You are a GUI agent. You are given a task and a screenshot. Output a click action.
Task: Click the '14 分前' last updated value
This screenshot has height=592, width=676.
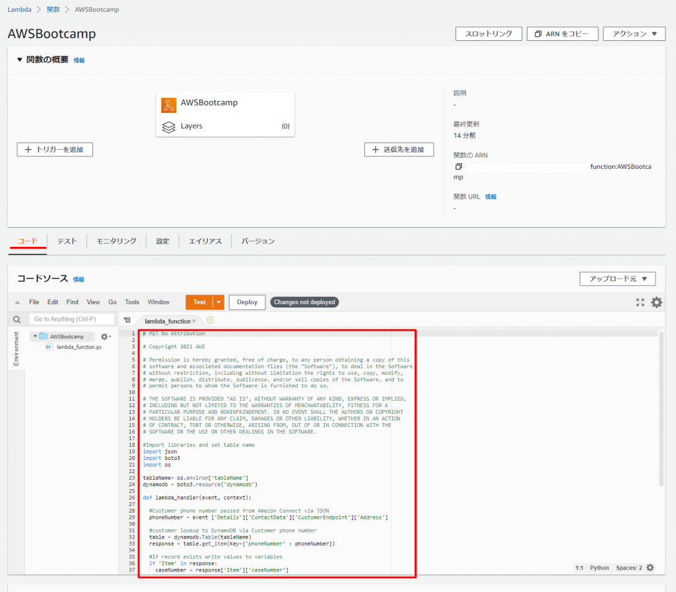(x=464, y=135)
